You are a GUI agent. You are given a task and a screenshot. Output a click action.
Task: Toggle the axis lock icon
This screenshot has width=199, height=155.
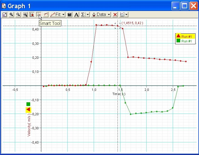[x=32, y=15]
